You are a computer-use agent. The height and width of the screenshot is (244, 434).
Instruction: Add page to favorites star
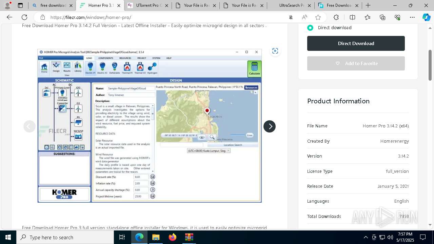[x=318, y=17]
